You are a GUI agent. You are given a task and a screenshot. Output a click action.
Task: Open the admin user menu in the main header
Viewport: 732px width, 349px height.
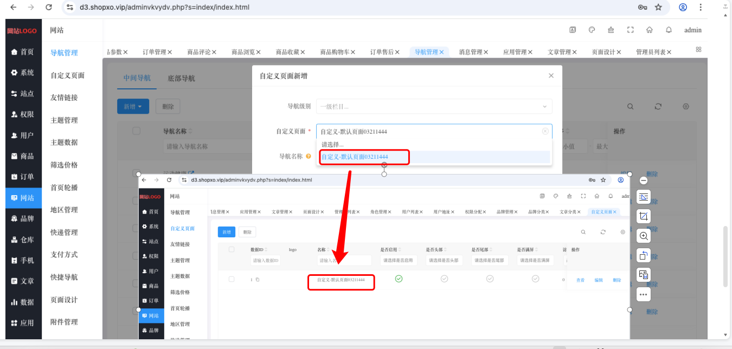tap(693, 30)
